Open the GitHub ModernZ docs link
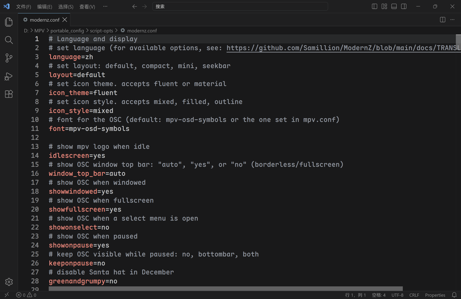461x299 pixels. point(344,48)
